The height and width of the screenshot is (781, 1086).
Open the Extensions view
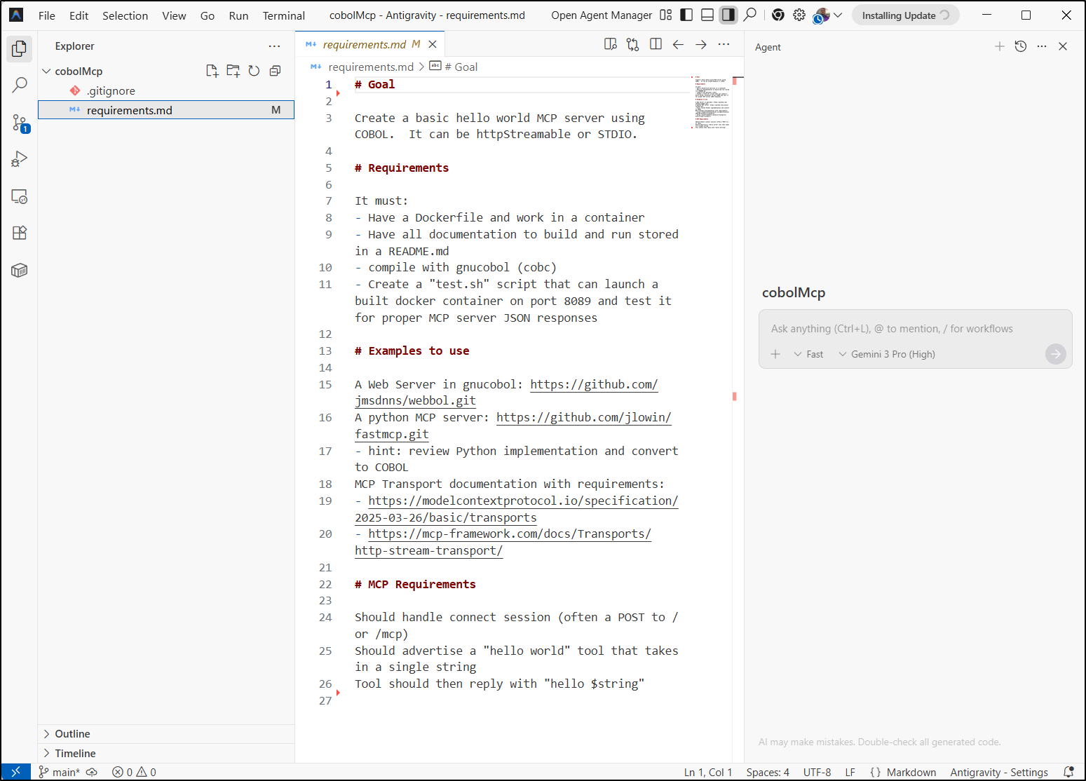pyautogui.click(x=20, y=233)
